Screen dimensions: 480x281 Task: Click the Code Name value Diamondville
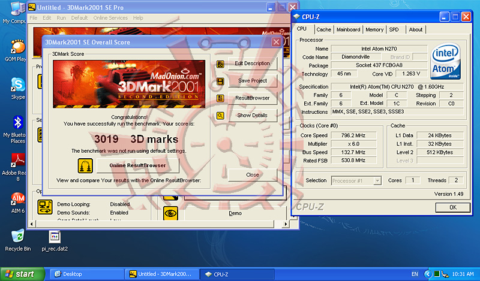coord(356,57)
